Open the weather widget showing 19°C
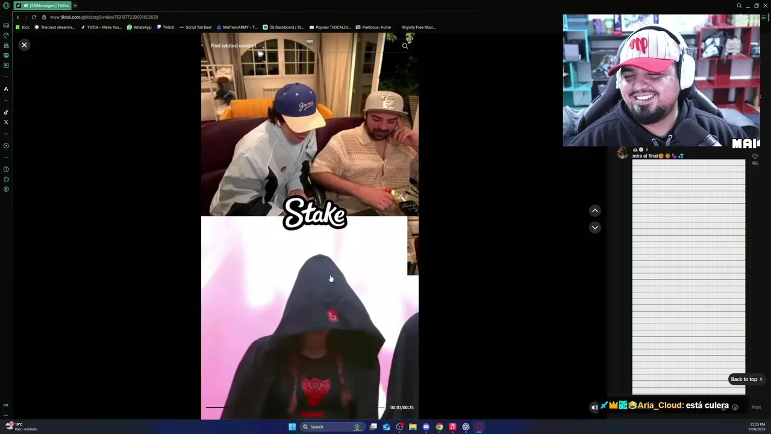771x434 pixels. pos(22,426)
